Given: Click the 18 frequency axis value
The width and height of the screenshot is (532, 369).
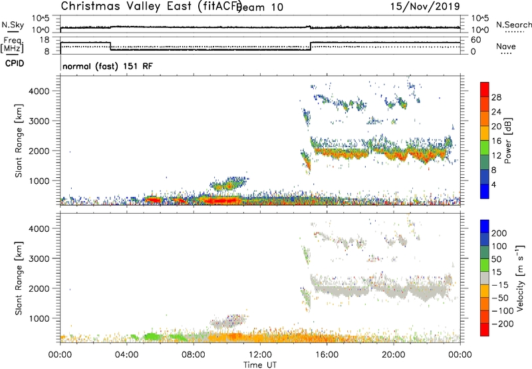Looking at the screenshot, I should [x=44, y=40].
